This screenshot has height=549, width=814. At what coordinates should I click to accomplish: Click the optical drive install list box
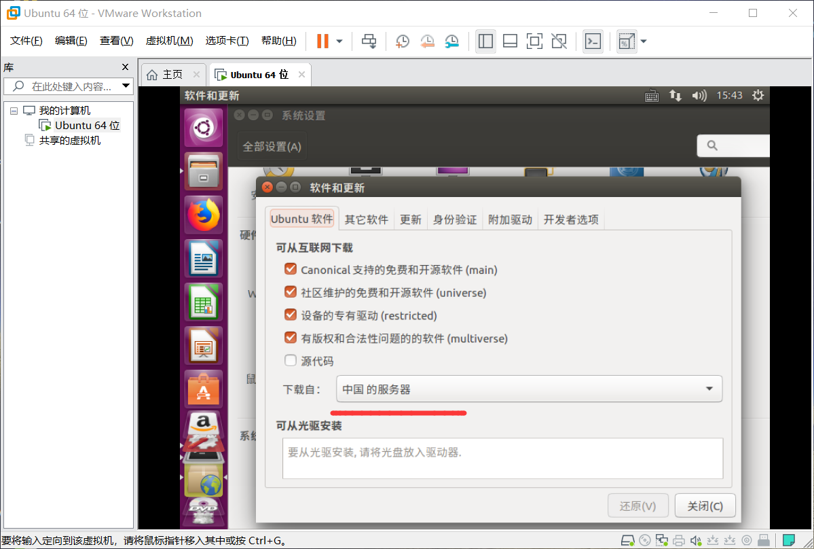click(502, 458)
